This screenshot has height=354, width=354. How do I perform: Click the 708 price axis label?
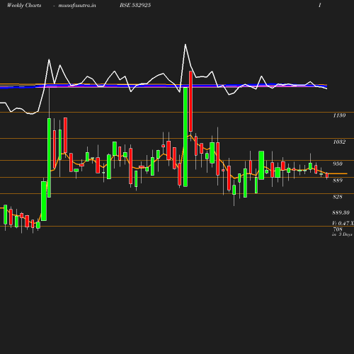[338, 229]
